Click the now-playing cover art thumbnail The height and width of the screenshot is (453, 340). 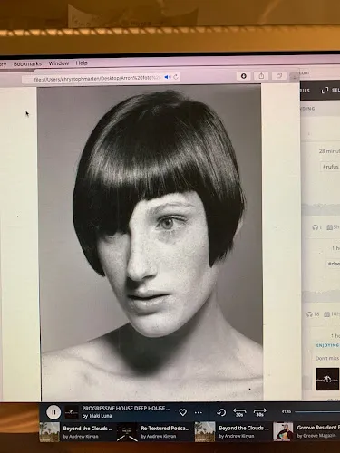72,412
